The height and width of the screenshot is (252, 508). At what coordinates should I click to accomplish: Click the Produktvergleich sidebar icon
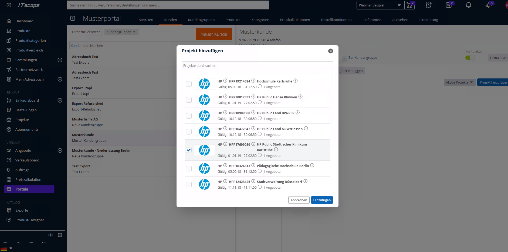9,50
